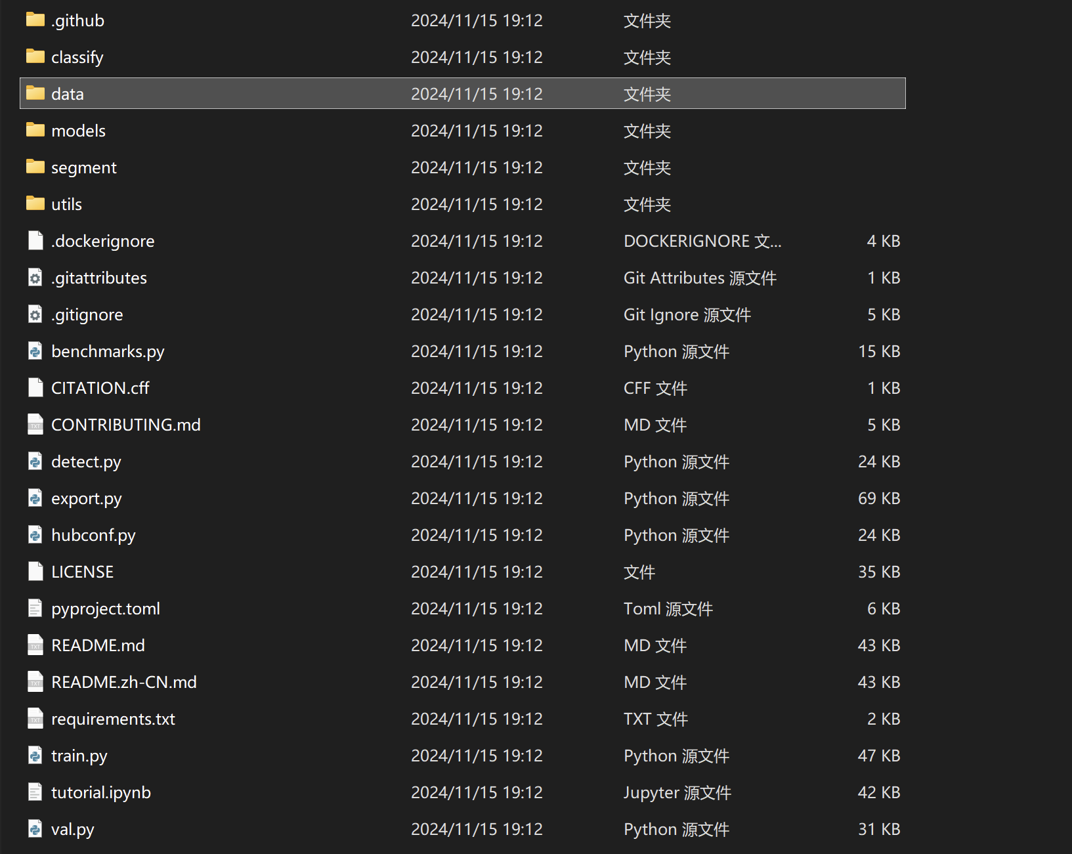The height and width of the screenshot is (854, 1072).
Task: Click the CONTRIBUTING.md file icon
Action: (x=35, y=425)
